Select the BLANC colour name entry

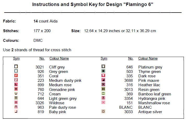click(145, 107)
